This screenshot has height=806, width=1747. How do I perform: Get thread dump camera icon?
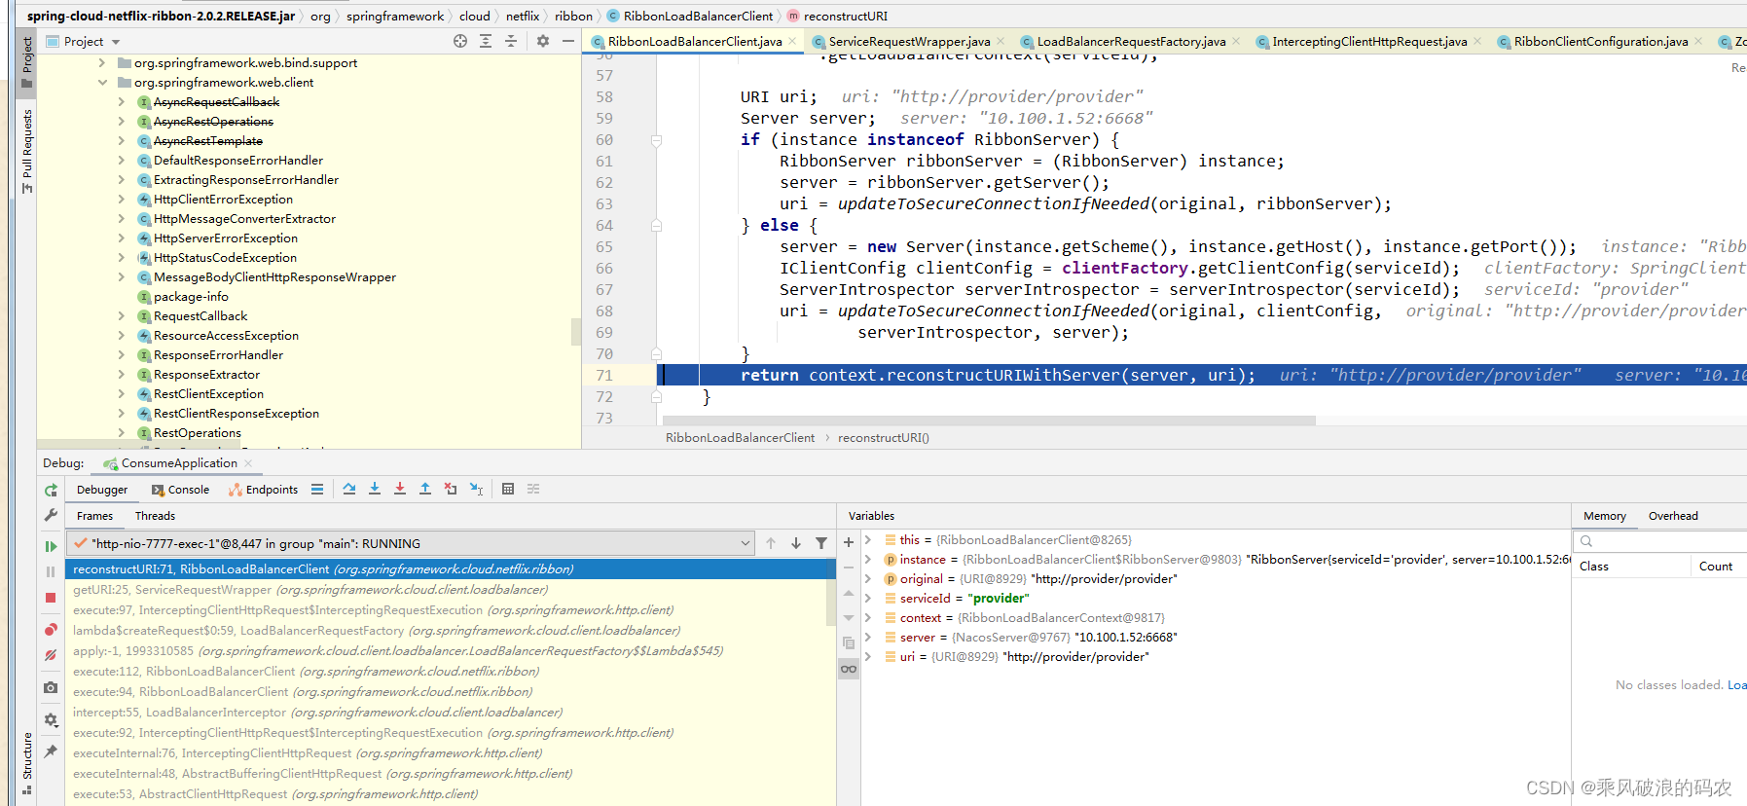(51, 687)
